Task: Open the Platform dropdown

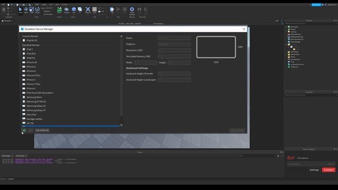Action: 174,44
